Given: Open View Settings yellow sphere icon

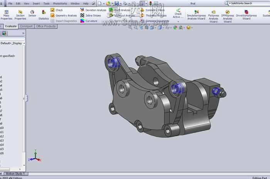Looking at the screenshot, I should (189, 27).
